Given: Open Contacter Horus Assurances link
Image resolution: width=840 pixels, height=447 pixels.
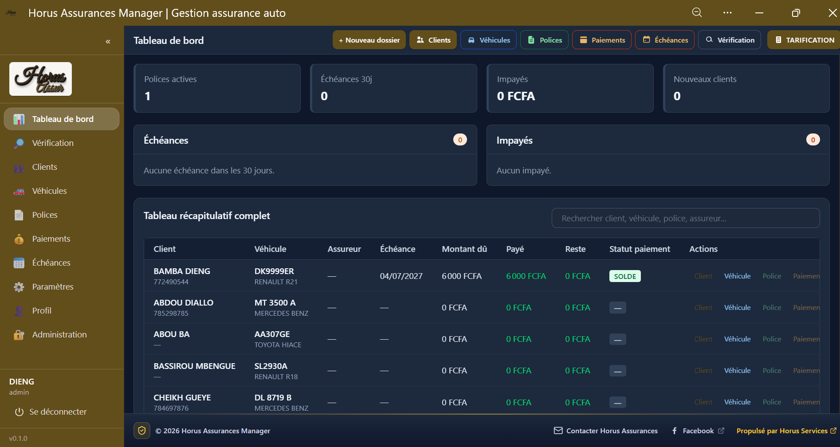Looking at the screenshot, I should click(x=606, y=431).
